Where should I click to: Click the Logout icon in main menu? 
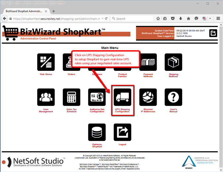[x=122, y=132]
